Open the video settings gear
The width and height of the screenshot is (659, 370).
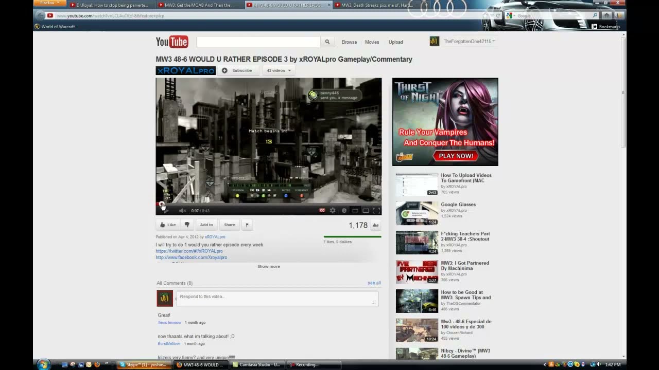(x=333, y=210)
